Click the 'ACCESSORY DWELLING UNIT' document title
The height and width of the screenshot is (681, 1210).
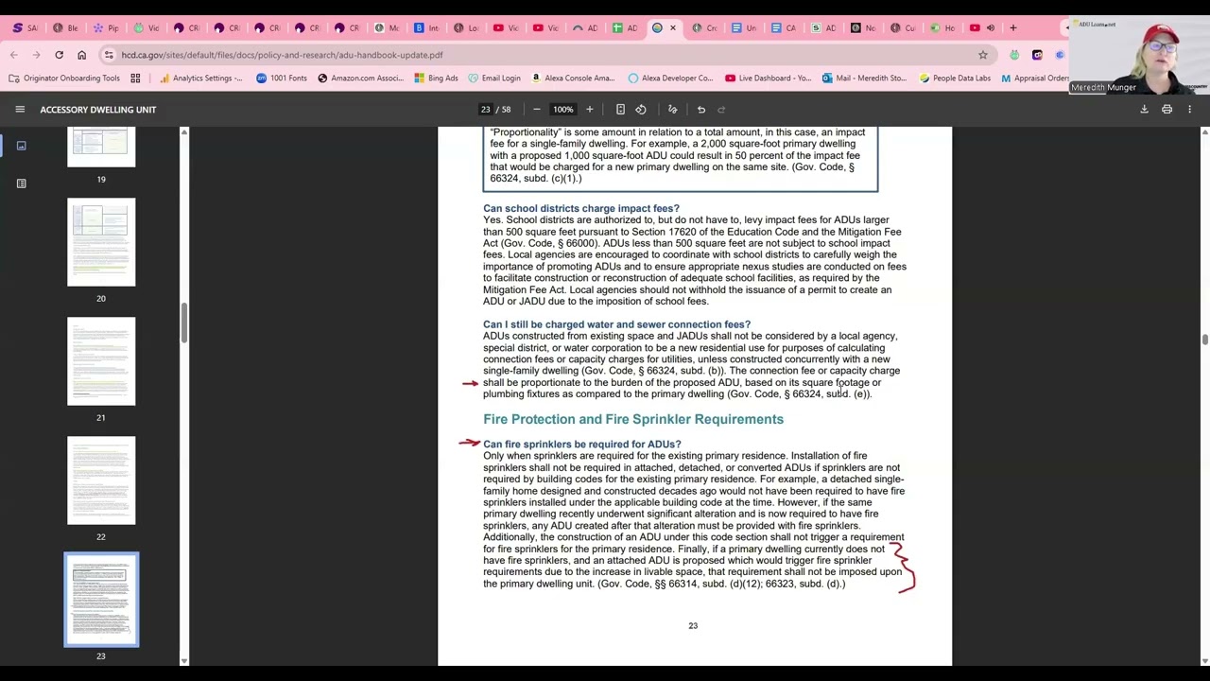point(98,110)
